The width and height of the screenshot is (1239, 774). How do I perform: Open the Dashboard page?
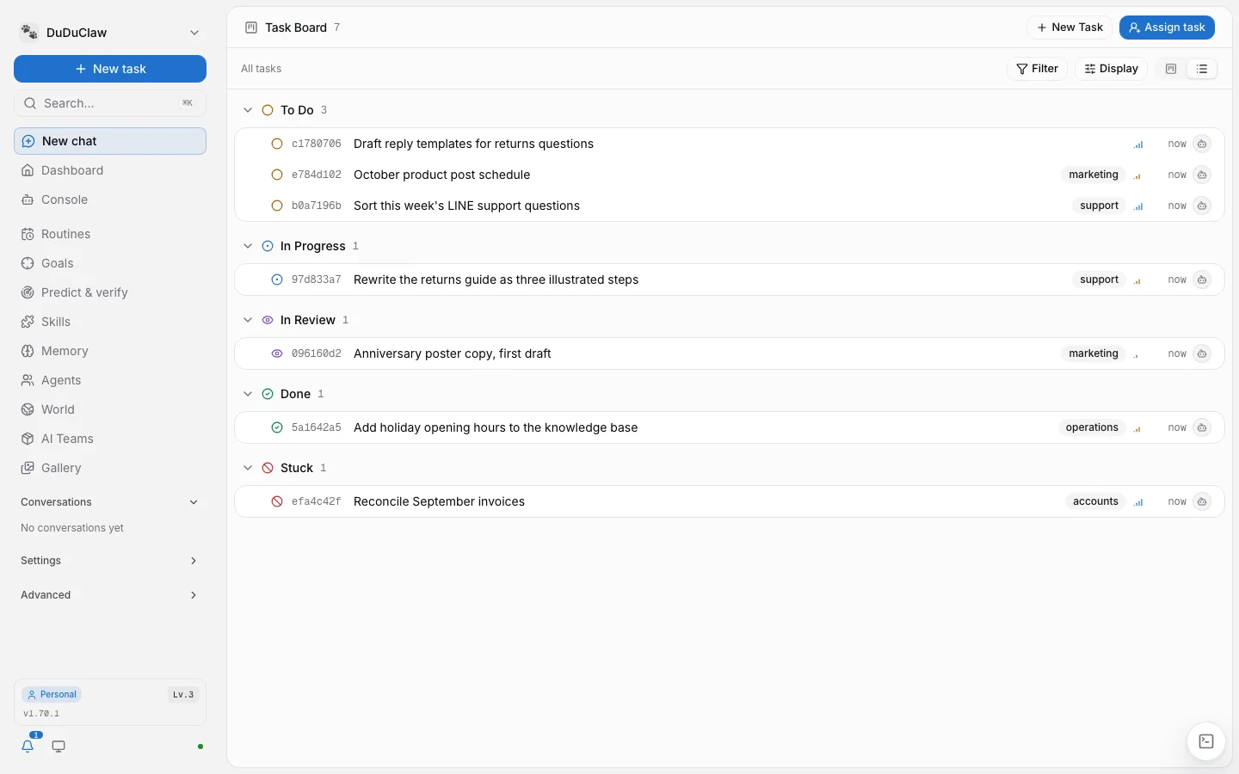pyautogui.click(x=110, y=170)
